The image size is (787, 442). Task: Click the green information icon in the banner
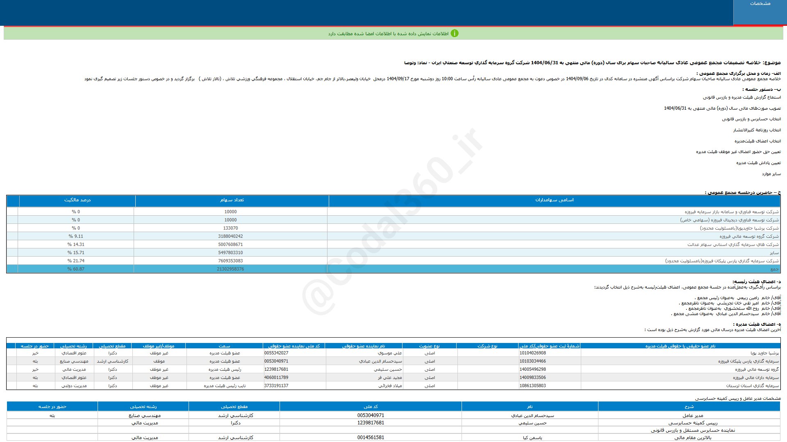pyautogui.click(x=455, y=34)
